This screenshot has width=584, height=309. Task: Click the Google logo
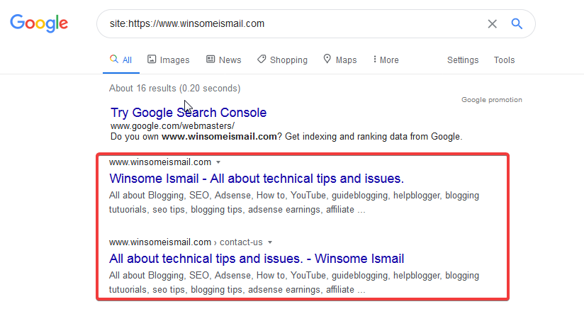click(39, 23)
